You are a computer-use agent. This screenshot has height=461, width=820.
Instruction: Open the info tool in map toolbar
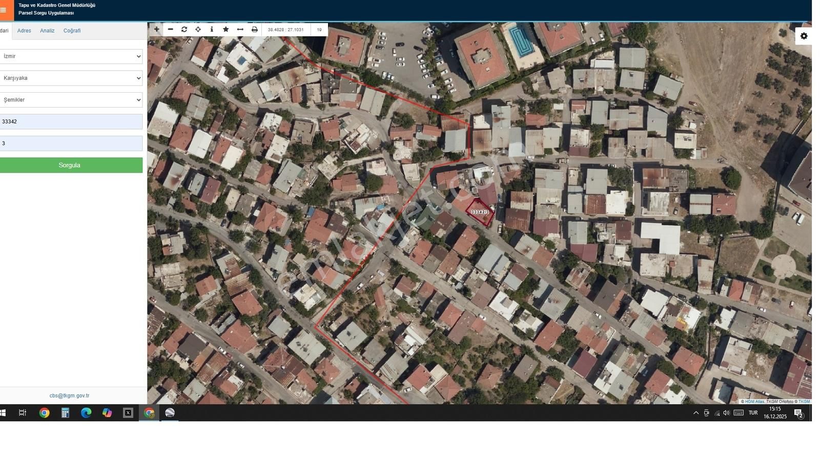[212, 30]
